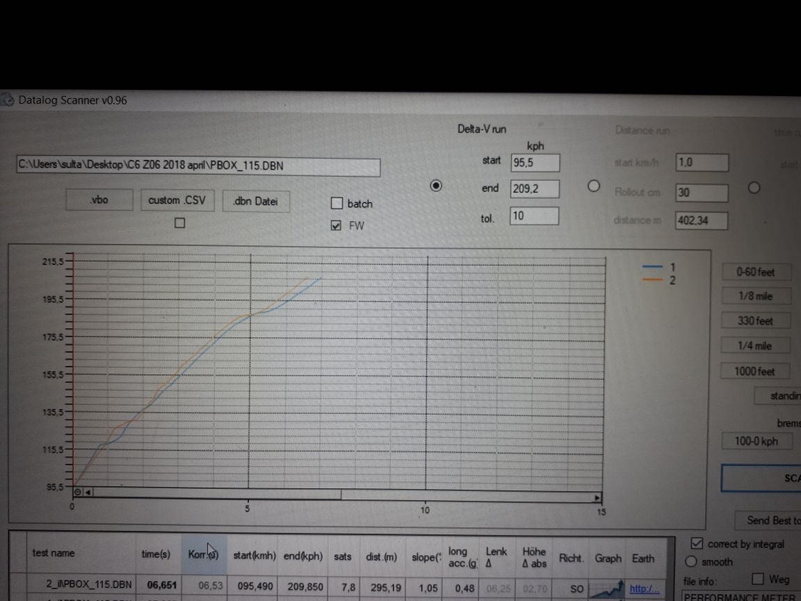Open the Graph thumbnail in first result row
Image resolution: width=801 pixels, height=601 pixels.
tap(607, 588)
